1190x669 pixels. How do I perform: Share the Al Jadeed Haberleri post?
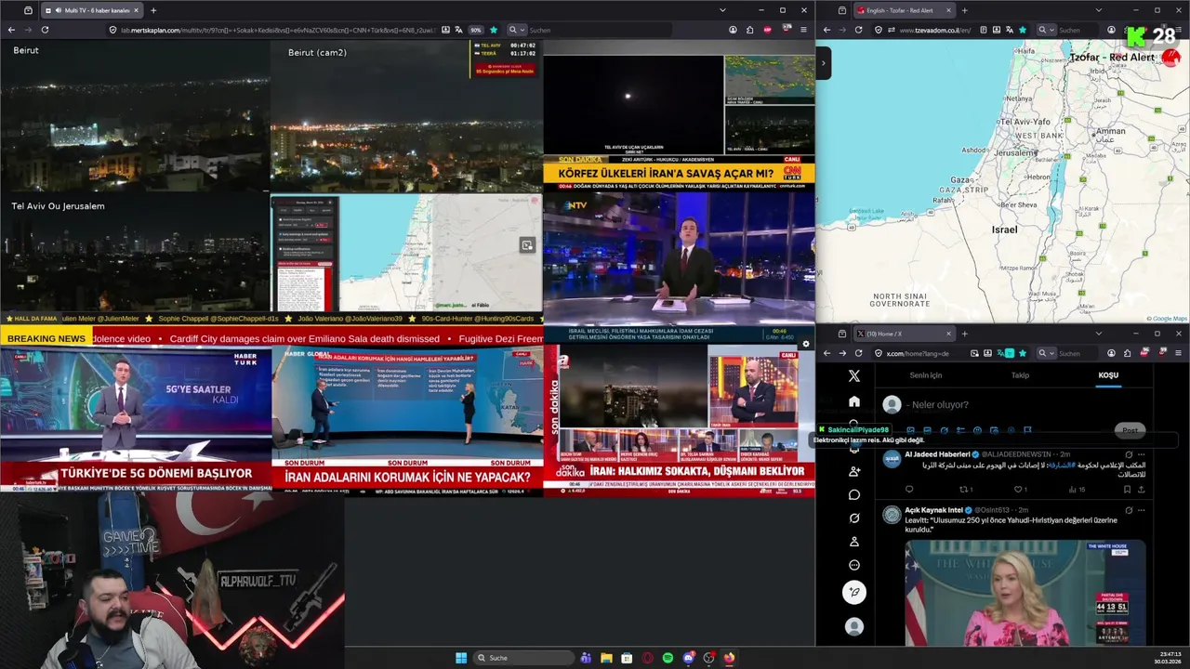1141,490
